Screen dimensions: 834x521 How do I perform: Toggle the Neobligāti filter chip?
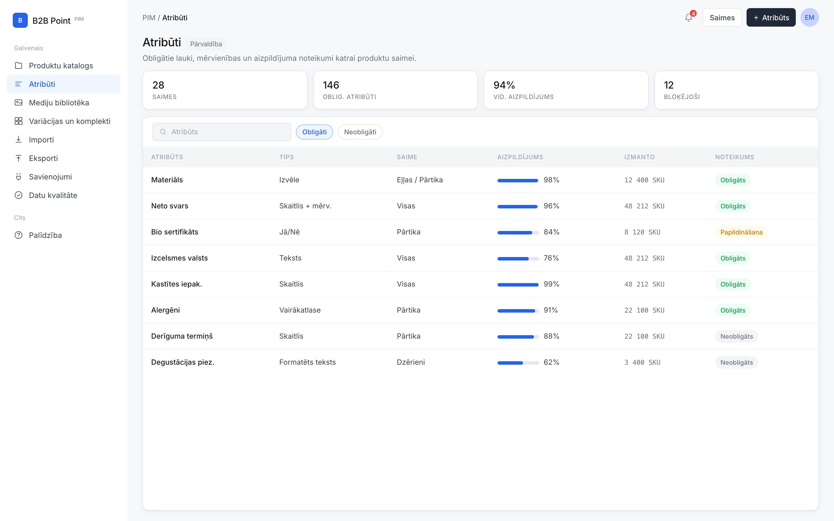tap(360, 132)
